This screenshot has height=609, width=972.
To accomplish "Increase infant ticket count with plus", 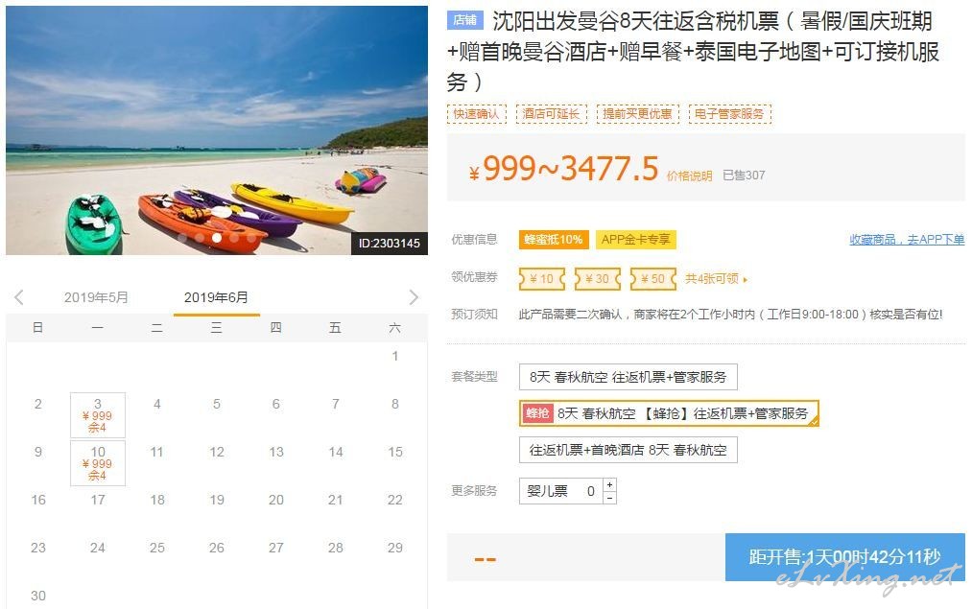I will click(610, 484).
